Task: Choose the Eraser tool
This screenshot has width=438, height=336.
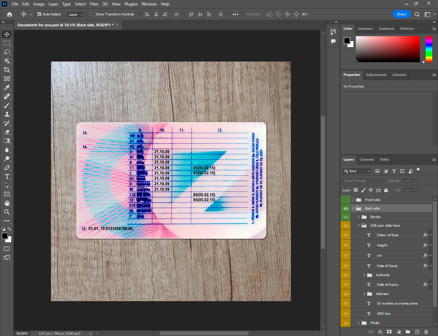Action: [x=7, y=132]
